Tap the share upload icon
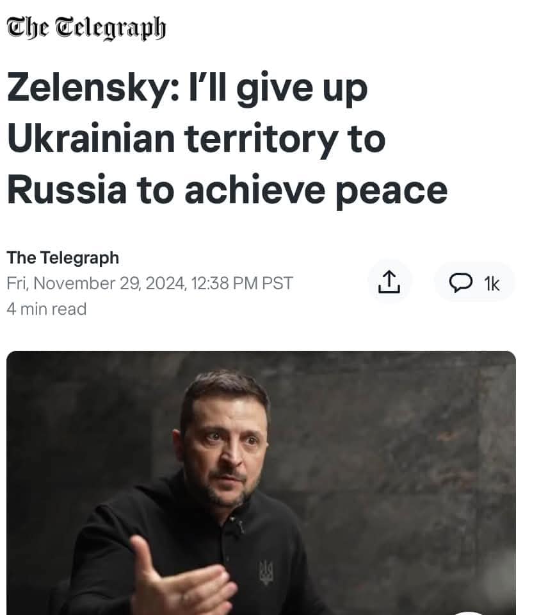 [x=390, y=282]
